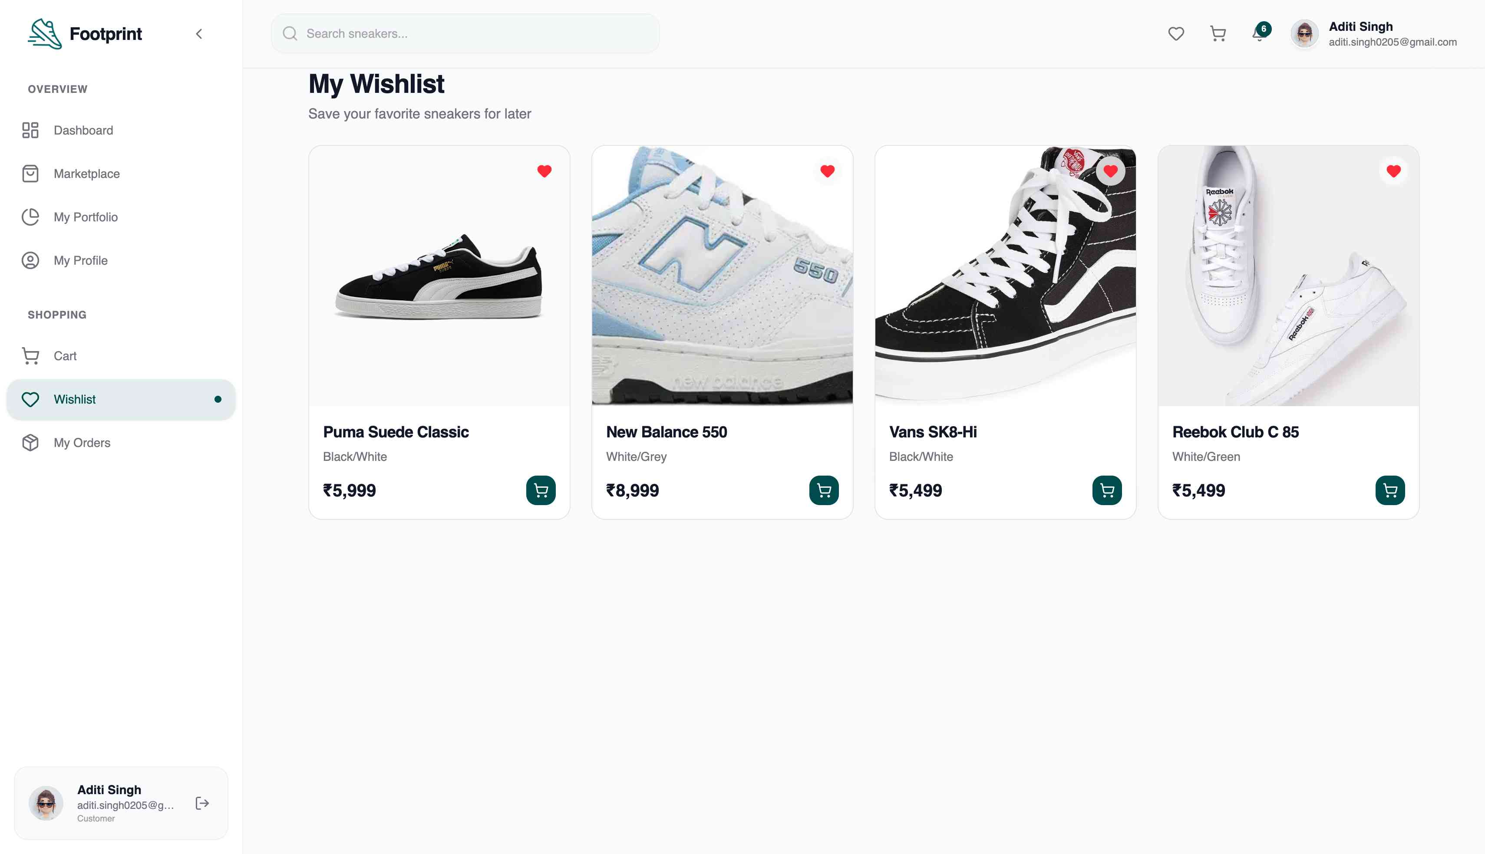
Task: Click the logout icon beside Aditi Singh
Action: click(202, 803)
